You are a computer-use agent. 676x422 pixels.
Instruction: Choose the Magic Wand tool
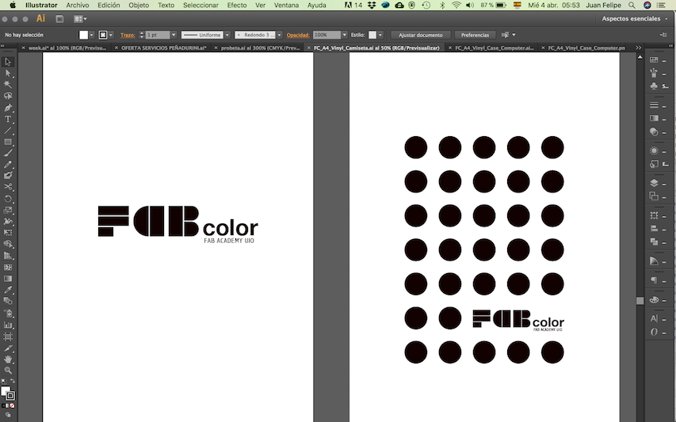pos(8,85)
